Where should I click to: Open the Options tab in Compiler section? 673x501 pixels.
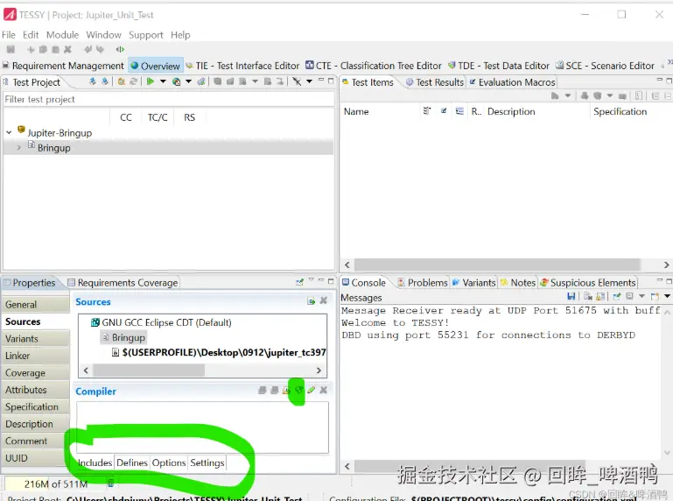coord(169,462)
